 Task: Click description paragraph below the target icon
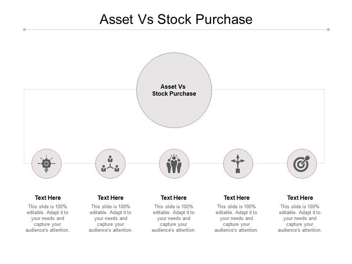(300, 219)
